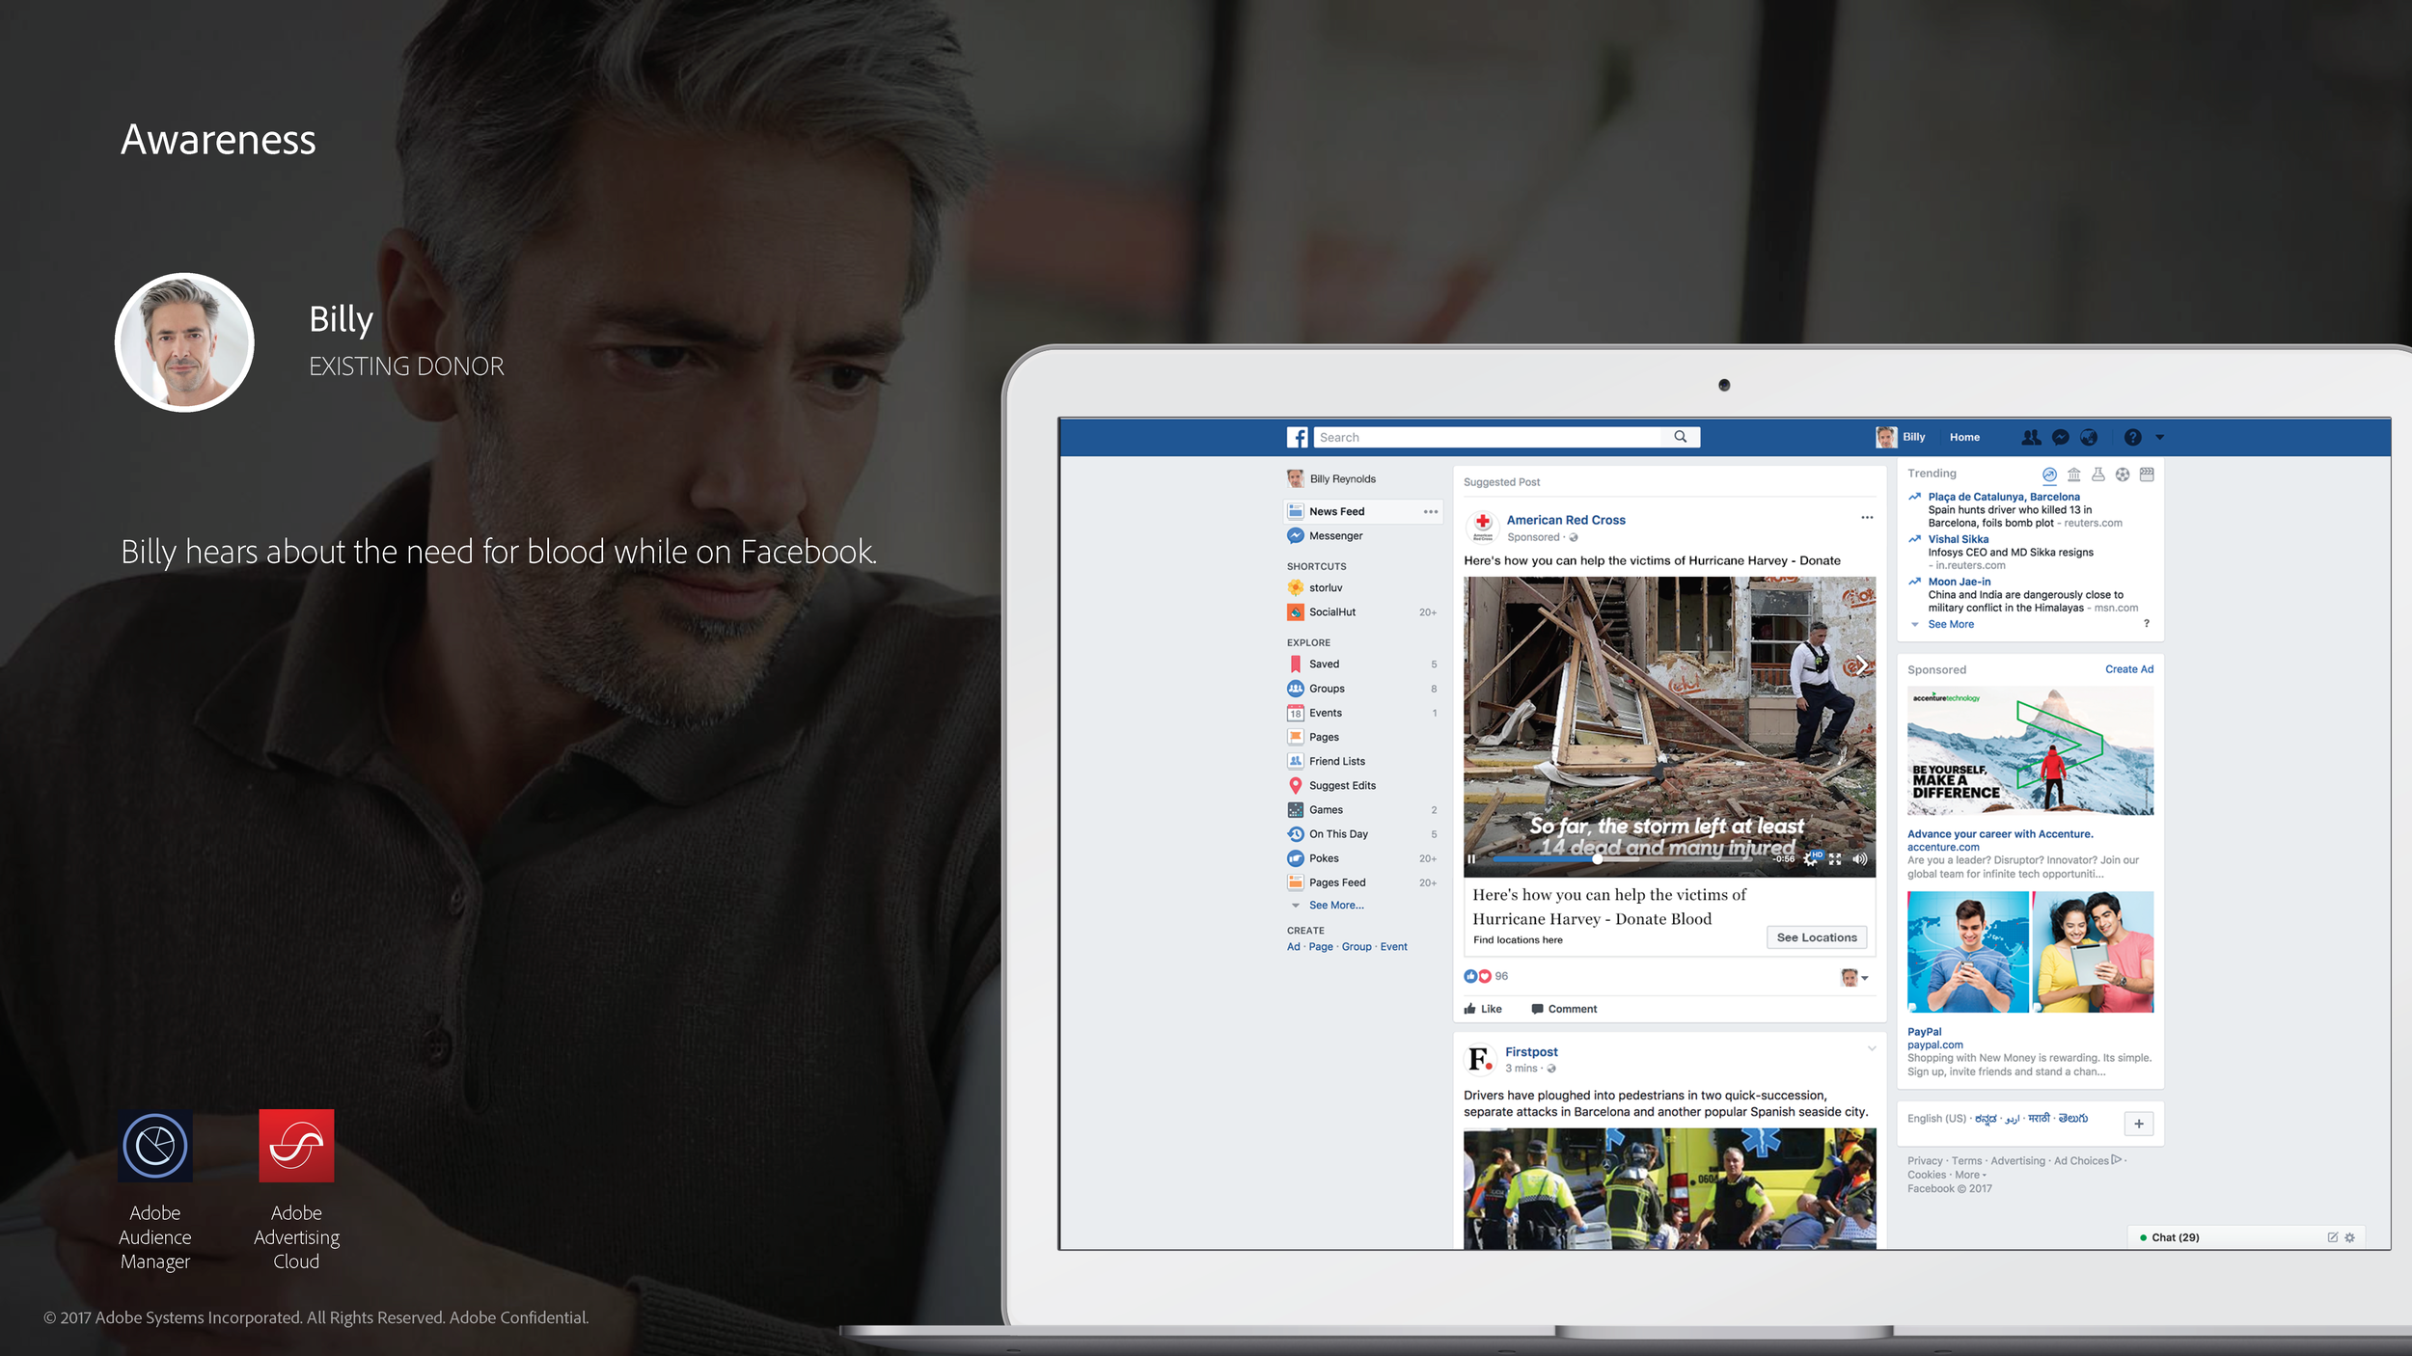
Task: Click the Help question mark icon
Action: 2132,437
